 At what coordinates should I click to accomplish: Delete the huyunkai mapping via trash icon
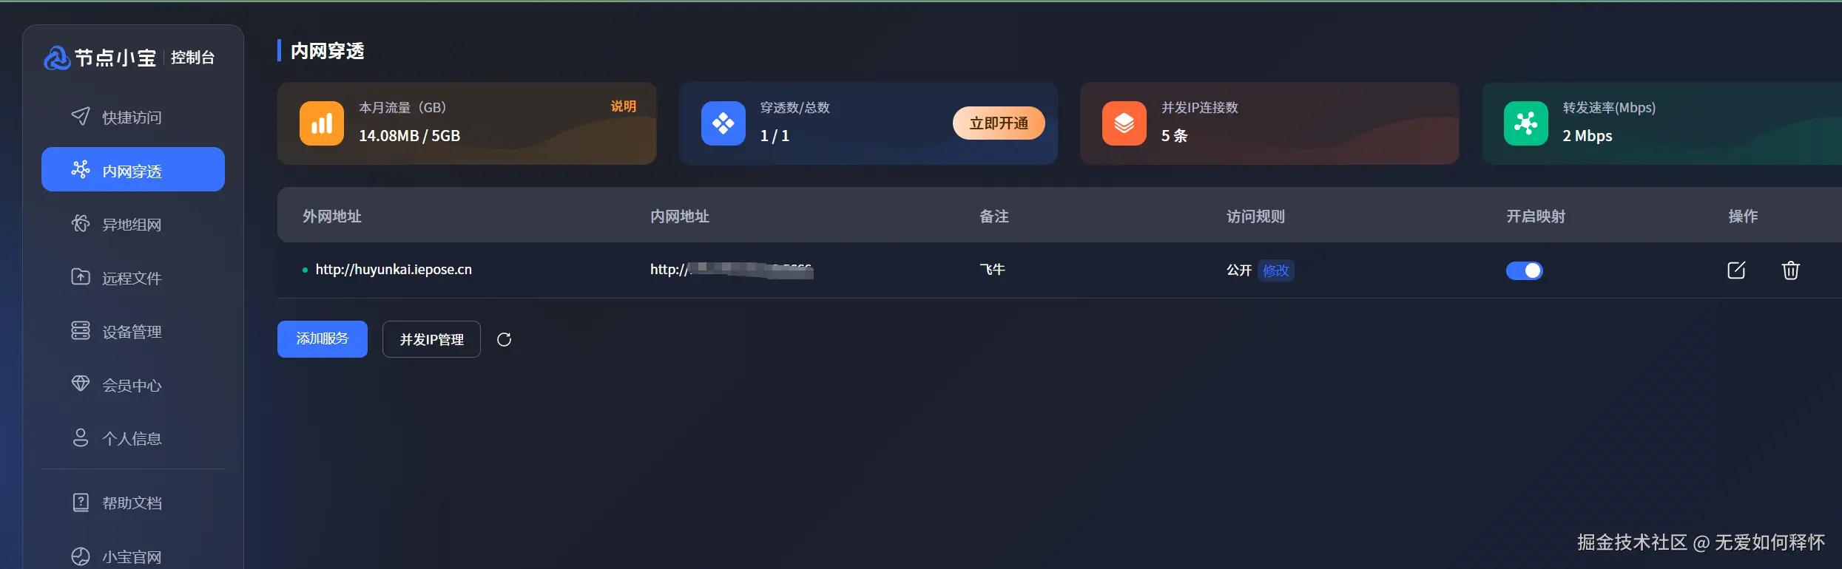pos(1790,270)
